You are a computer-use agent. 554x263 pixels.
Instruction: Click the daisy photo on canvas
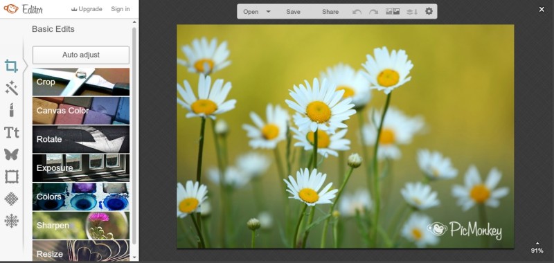345,136
